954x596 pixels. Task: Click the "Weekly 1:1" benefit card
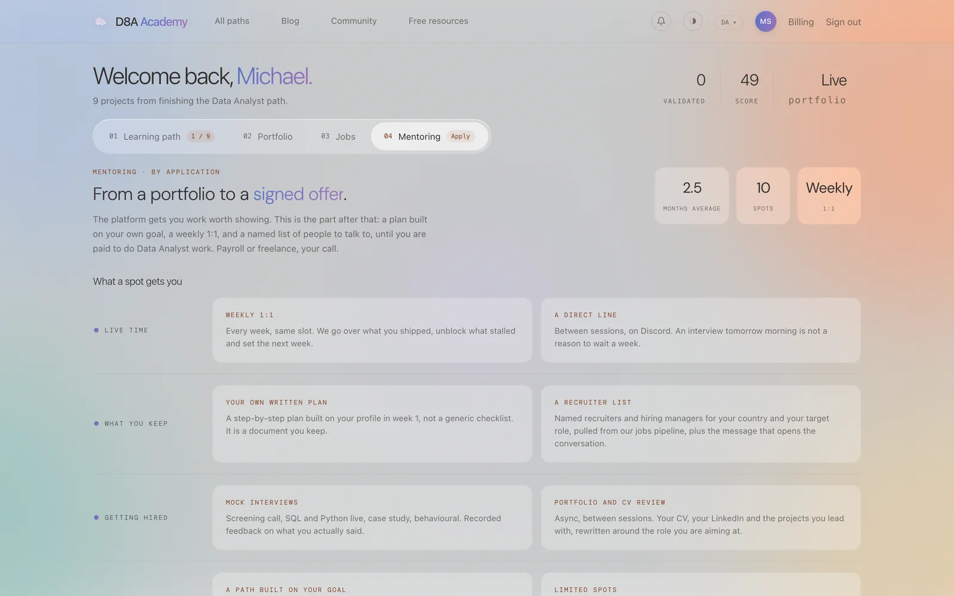coord(372,330)
